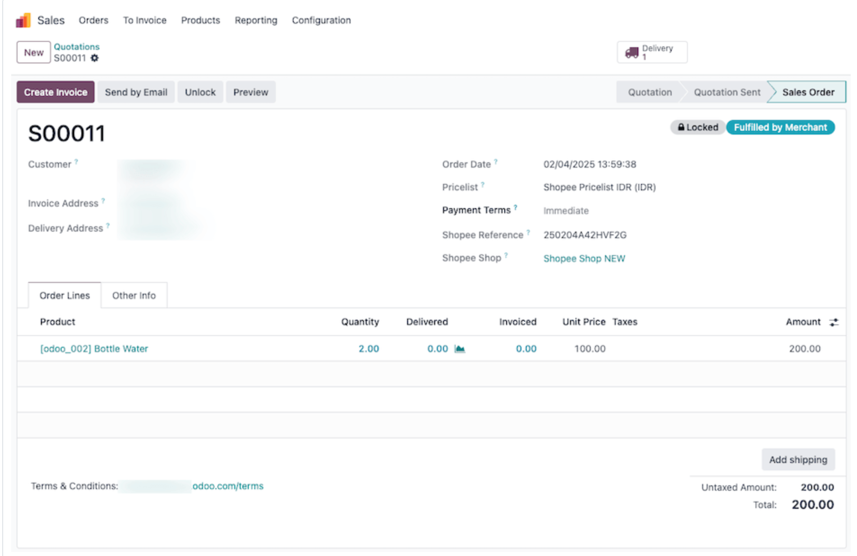Click the Taxes column header
Viewport: 857px width, 556px height.
coord(625,322)
